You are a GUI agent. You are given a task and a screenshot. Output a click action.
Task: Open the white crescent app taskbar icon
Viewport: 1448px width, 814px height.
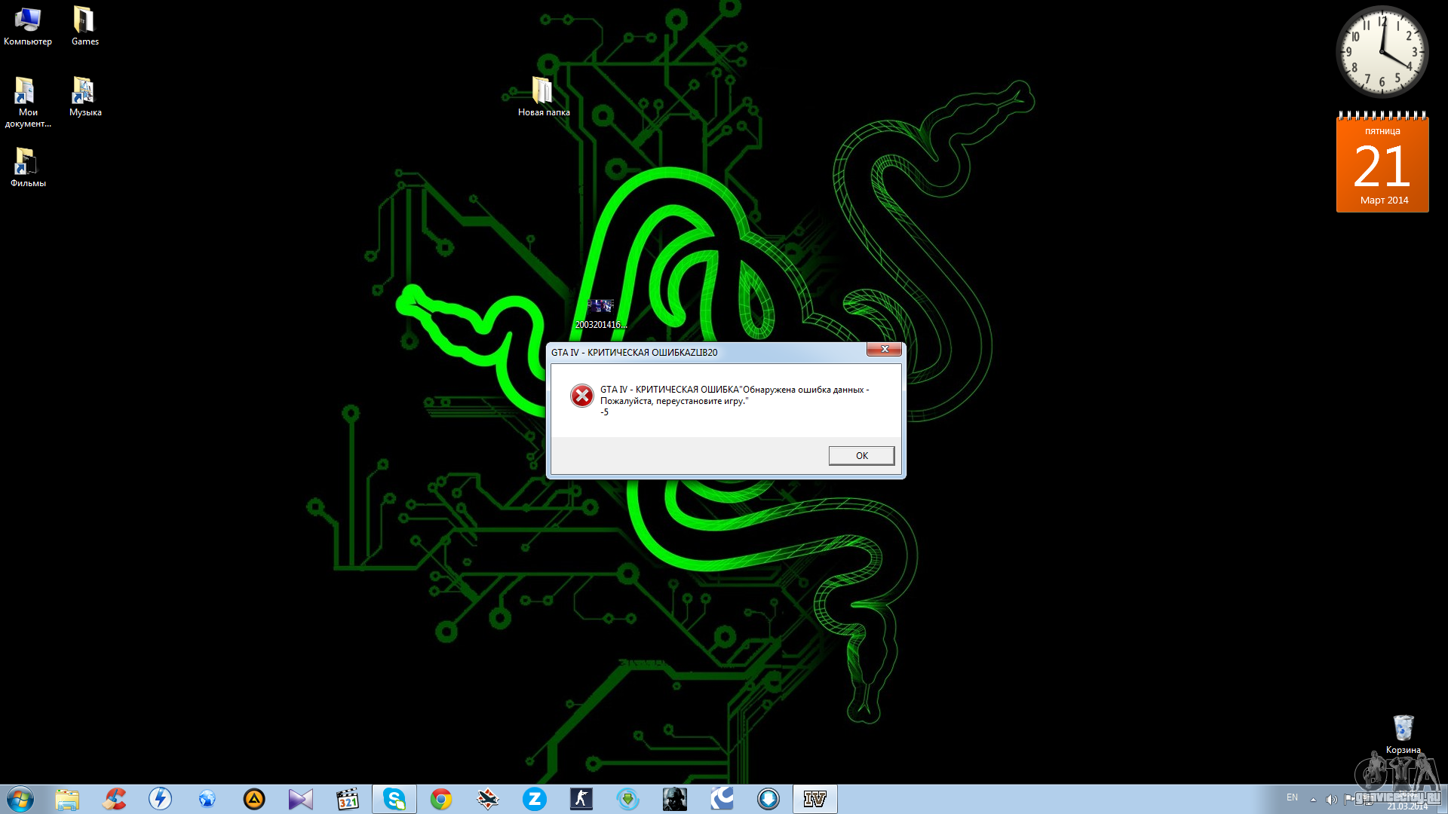(722, 799)
